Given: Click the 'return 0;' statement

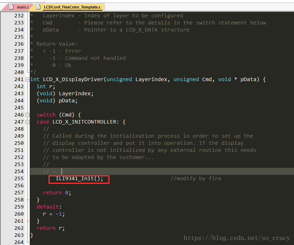Looking at the screenshot, I should click(57, 193).
